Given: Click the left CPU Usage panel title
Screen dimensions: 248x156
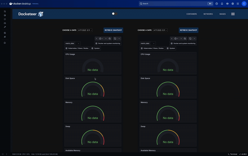Looking at the screenshot, I should pyautogui.click(x=70, y=54).
